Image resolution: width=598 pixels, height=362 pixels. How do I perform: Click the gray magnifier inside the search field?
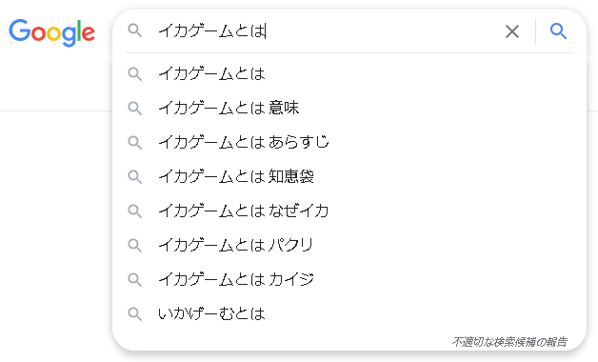point(134,30)
